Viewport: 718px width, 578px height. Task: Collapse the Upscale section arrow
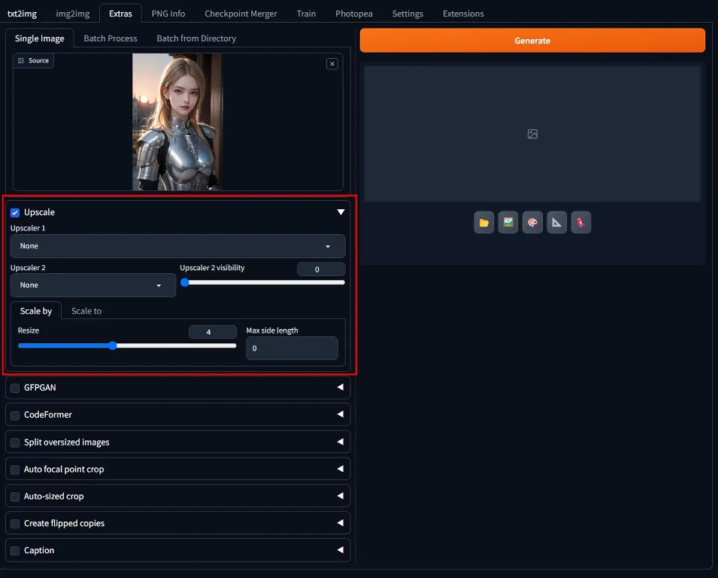341,211
